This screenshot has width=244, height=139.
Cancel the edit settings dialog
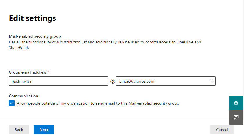pos(222,130)
